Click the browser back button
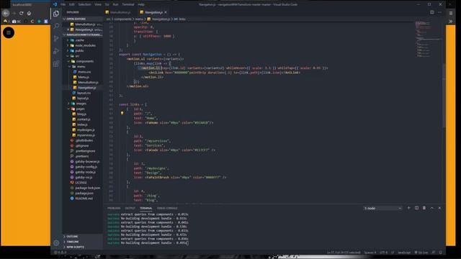This screenshot has width=461, height=259. tap(6, 13)
